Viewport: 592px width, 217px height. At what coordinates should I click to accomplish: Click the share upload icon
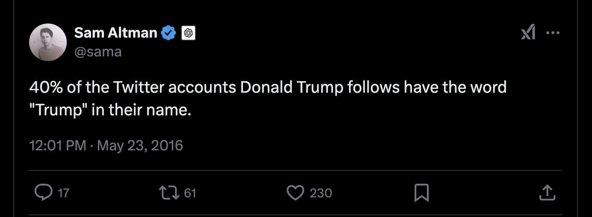click(547, 193)
